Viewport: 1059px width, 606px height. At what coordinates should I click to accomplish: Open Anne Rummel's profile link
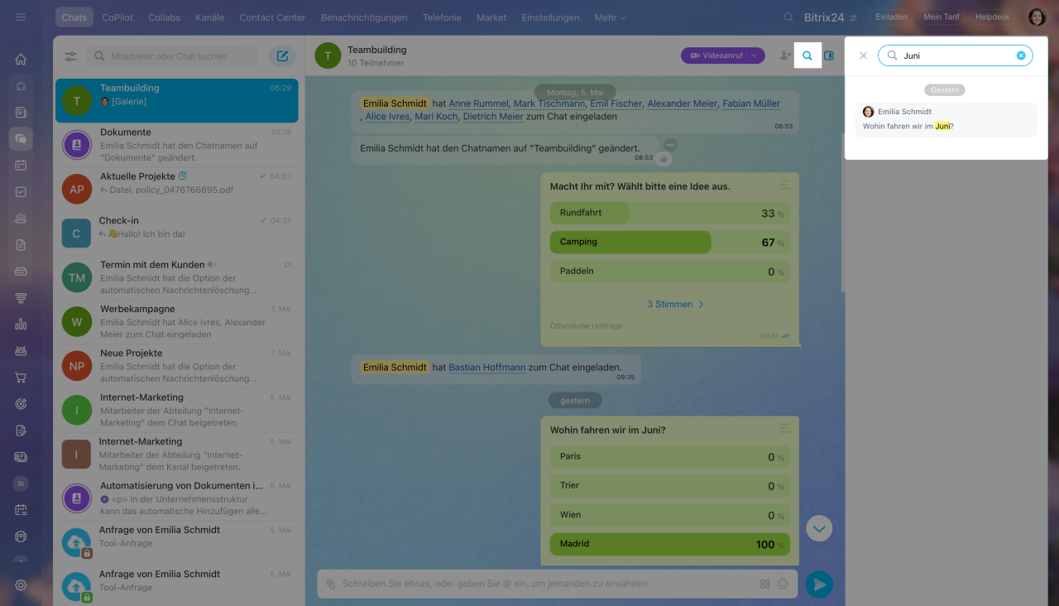(478, 103)
